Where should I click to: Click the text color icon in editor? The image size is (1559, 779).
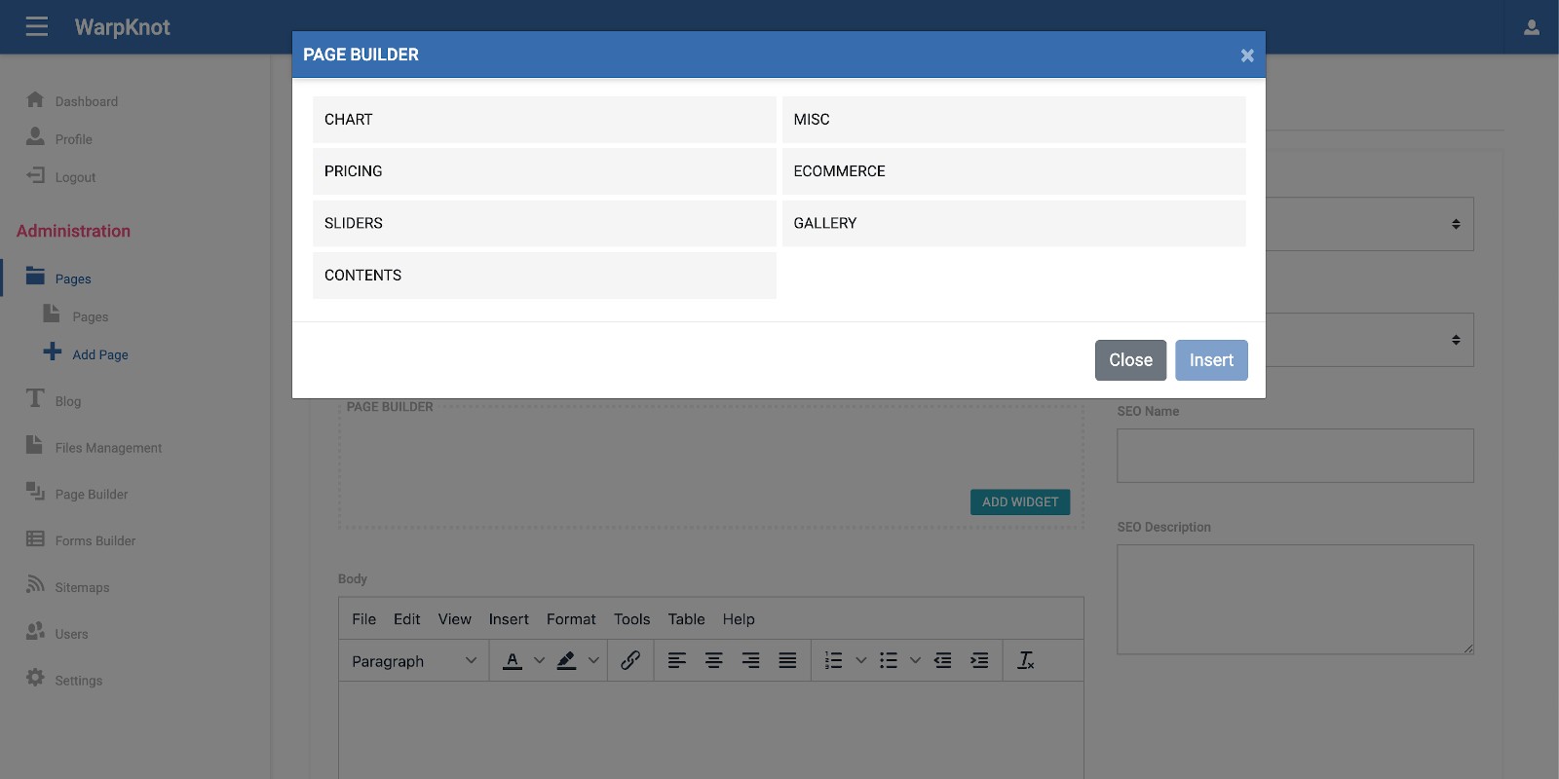513,660
